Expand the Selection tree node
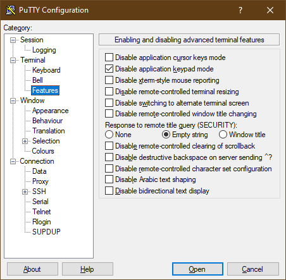The width and height of the screenshot is (286, 280). click(x=25, y=141)
